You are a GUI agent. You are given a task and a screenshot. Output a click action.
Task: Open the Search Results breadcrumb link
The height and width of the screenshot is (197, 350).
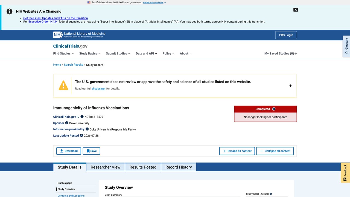74,65
